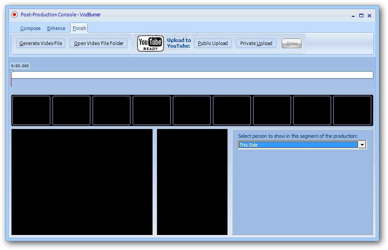Click the large left video preview pane
This screenshot has width=388, height=250.
pyautogui.click(x=82, y=182)
